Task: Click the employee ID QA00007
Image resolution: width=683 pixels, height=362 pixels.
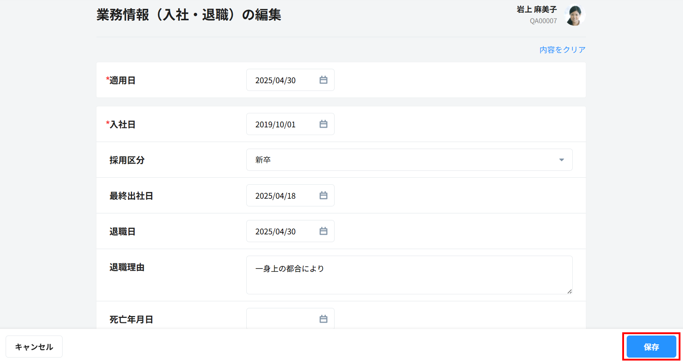Action: (x=543, y=21)
